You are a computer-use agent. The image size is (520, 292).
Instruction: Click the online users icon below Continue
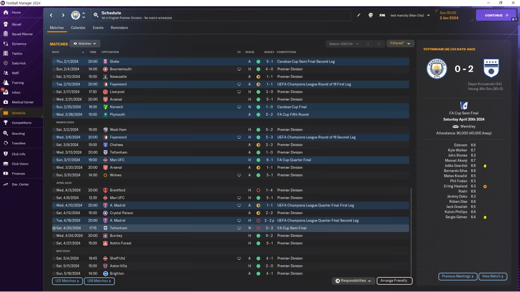pos(514,19)
